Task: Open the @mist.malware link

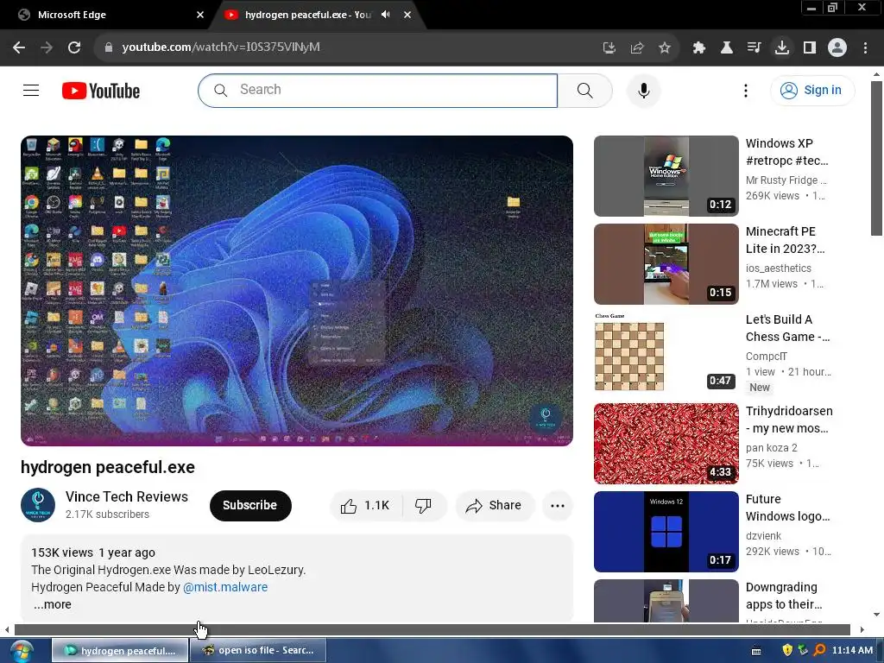Action: click(x=225, y=587)
